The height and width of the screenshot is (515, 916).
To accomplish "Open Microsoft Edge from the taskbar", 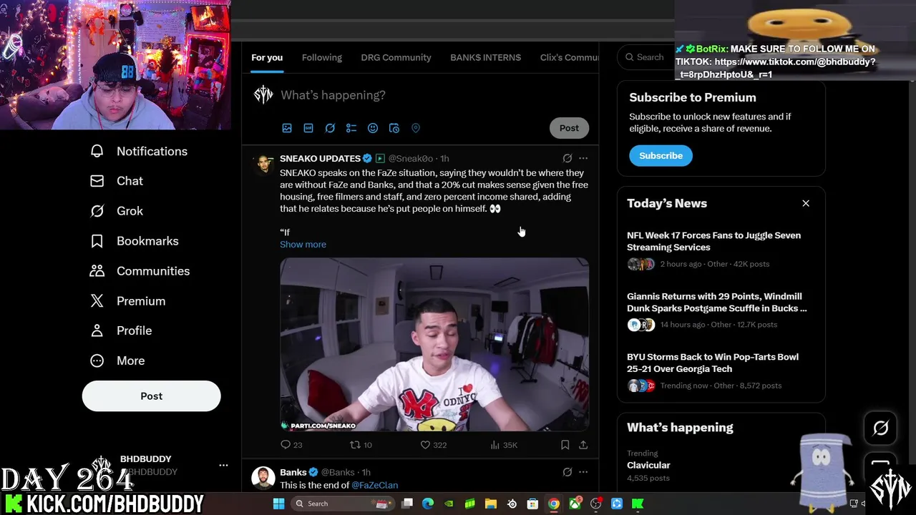I will pyautogui.click(x=428, y=504).
